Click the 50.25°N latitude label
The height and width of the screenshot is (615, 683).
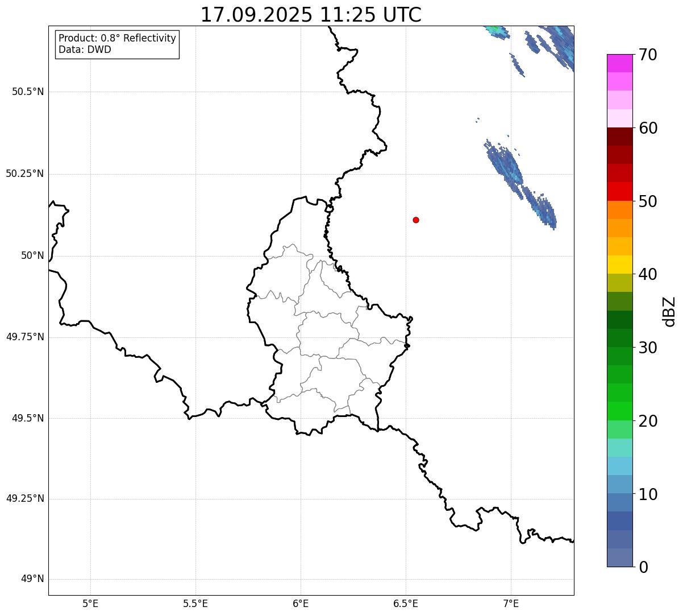point(25,174)
